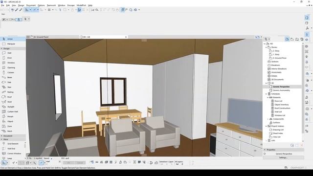
Task: Select the Column tool
Action: coord(13,73)
